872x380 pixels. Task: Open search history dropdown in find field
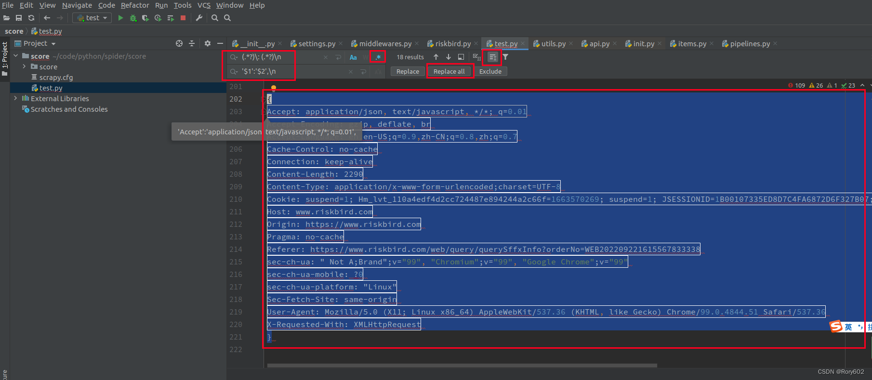click(234, 57)
